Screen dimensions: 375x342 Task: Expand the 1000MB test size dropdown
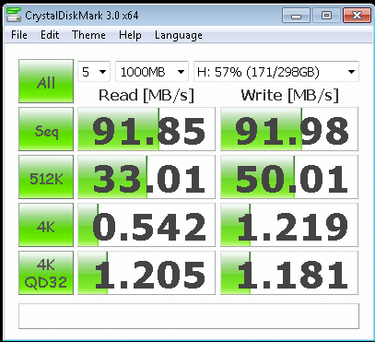[x=152, y=72]
